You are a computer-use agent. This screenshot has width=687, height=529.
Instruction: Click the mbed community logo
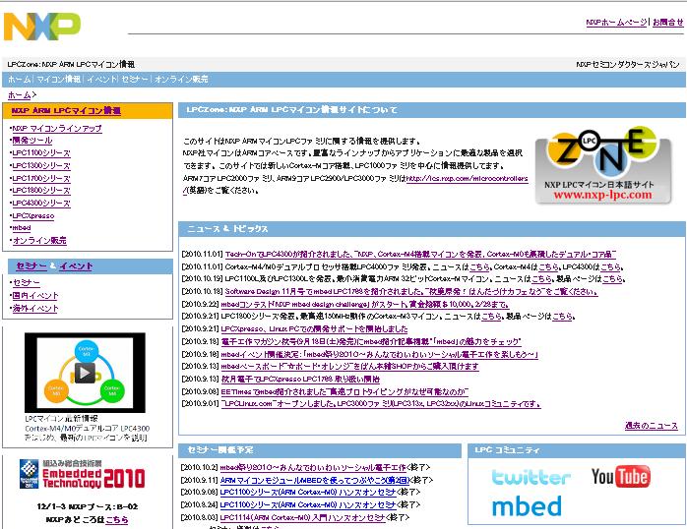coord(527,506)
